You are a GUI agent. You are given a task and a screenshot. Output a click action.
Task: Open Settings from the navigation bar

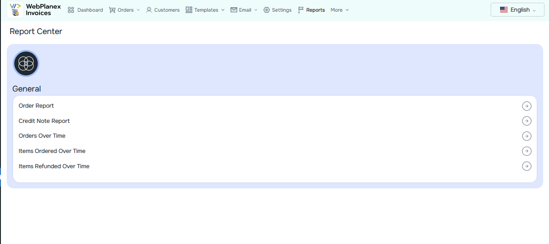(x=277, y=10)
